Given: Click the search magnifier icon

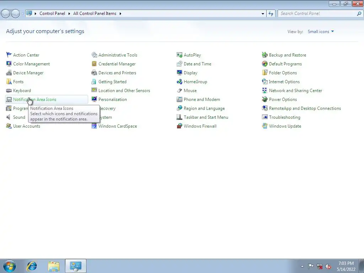Looking at the screenshot, I should (x=359, y=14).
